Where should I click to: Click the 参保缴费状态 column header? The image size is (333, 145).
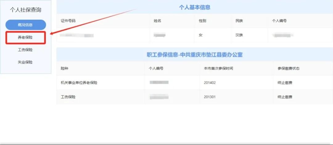[x=288, y=68]
